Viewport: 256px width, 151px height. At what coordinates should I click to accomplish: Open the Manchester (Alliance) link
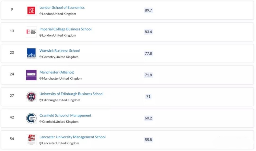pyautogui.click(x=57, y=72)
